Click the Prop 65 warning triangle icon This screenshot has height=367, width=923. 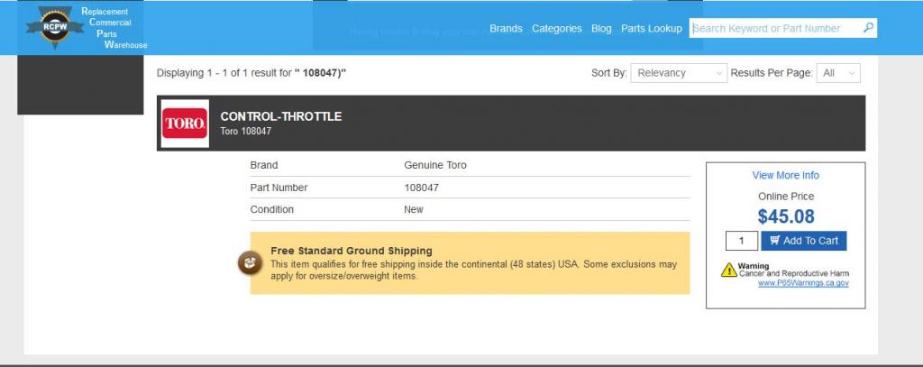(728, 270)
